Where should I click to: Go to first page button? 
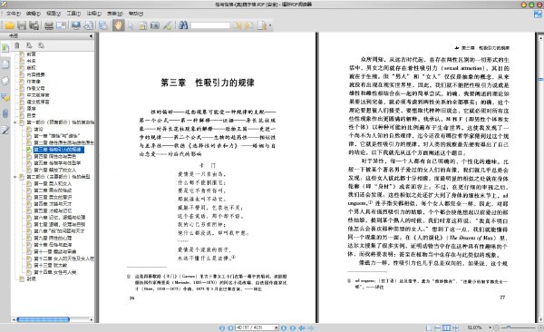[222, 327]
